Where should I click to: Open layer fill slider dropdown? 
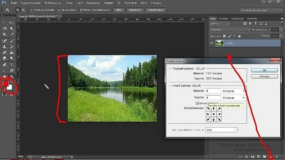tap(281, 36)
